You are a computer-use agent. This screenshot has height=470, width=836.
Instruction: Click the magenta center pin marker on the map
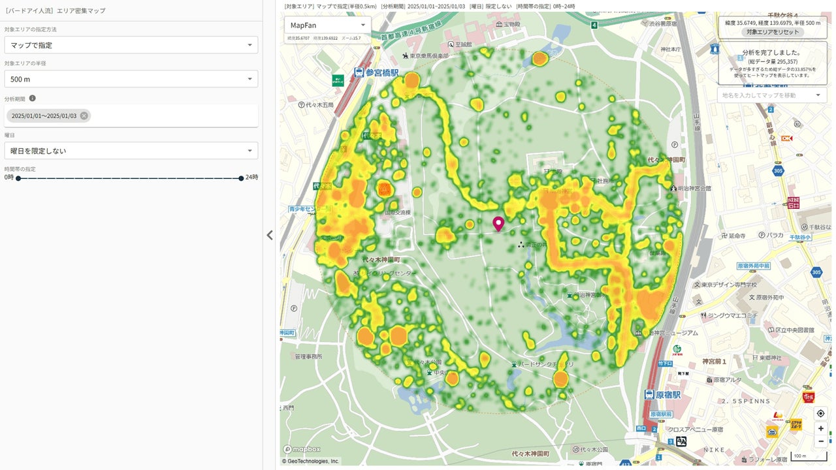click(x=498, y=224)
